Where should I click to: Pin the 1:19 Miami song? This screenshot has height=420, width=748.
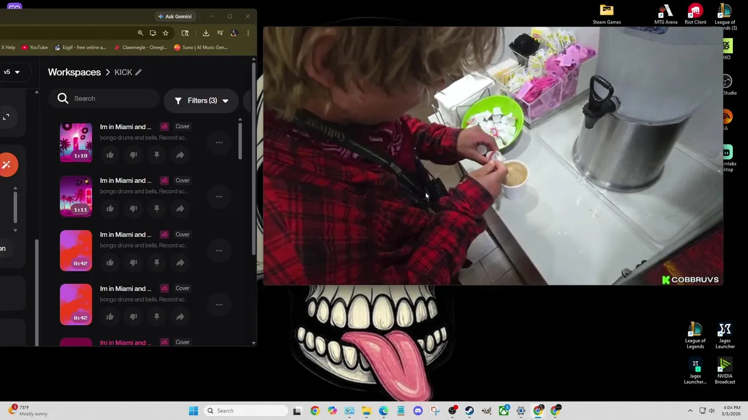click(x=157, y=155)
